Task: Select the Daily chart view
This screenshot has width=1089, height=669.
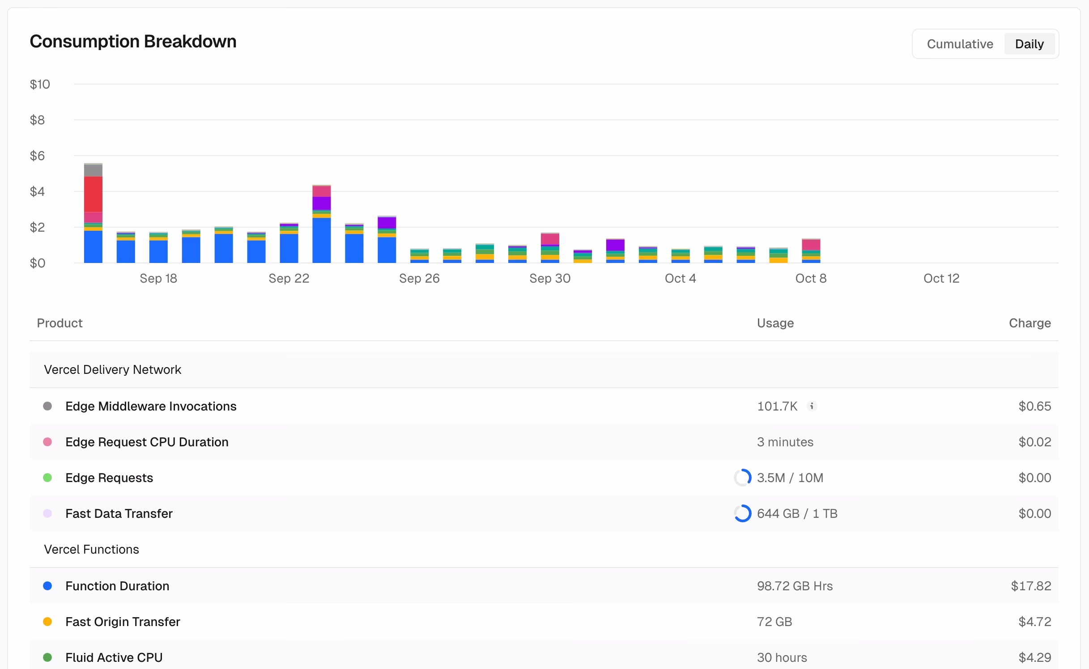Action: pyautogui.click(x=1029, y=44)
